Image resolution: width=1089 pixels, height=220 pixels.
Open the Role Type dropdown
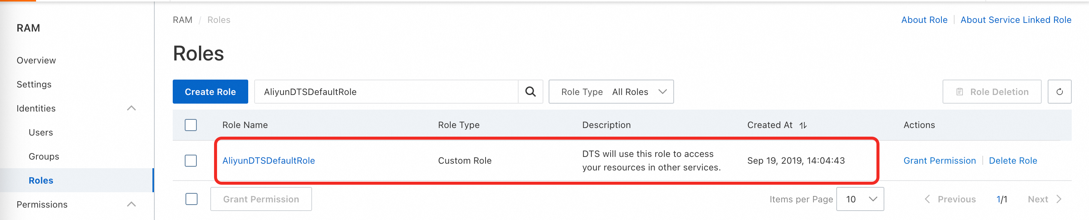coord(611,92)
